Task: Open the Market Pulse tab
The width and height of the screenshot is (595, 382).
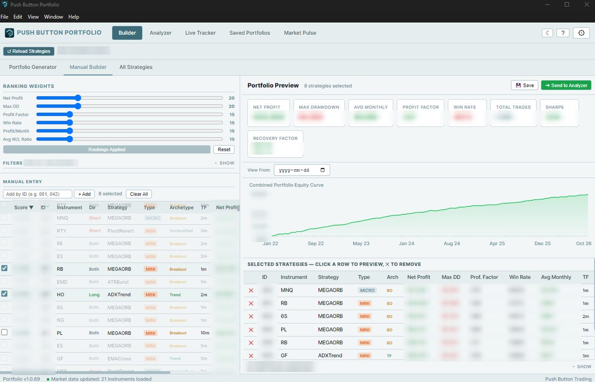Action: point(300,33)
